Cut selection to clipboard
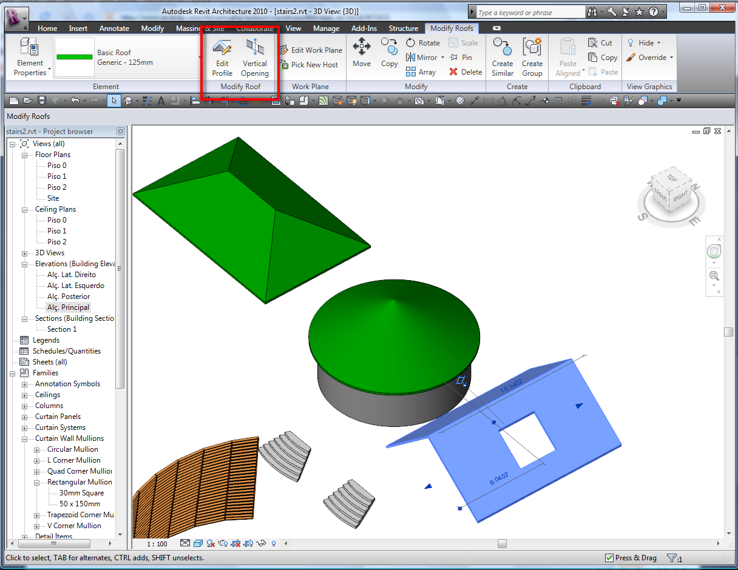 tap(600, 43)
